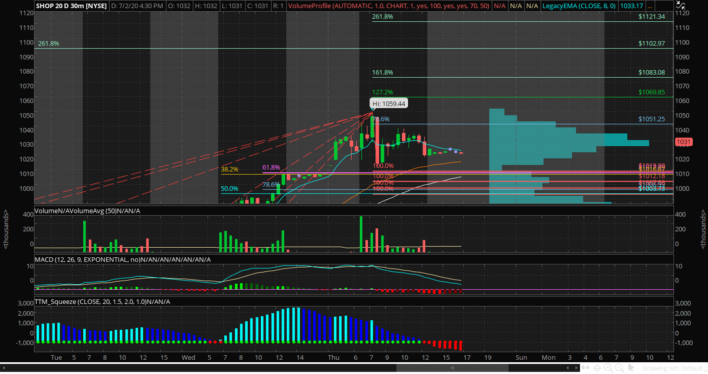
Task: Click the 161.8% Fibonacci extension label
Action: tap(382, 73)
